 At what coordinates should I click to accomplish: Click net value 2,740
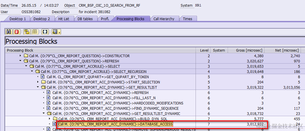pyautogui.click(x=295, y=56)
